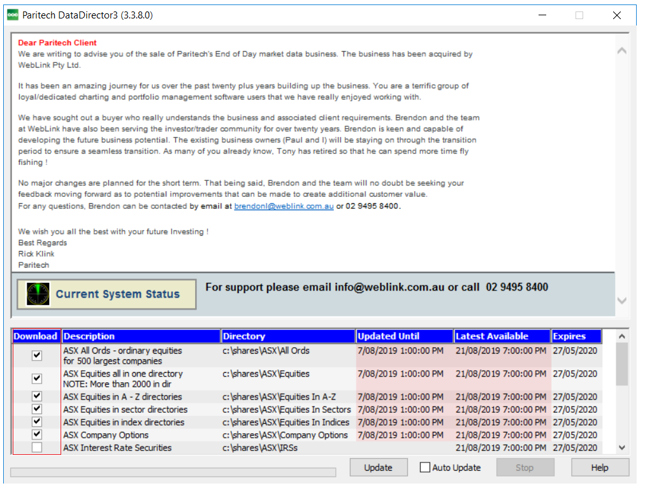Click the message panel scroll down arrow
This screenshot has height=488, width=645.
pyautogui.click(x=622, y=301)
